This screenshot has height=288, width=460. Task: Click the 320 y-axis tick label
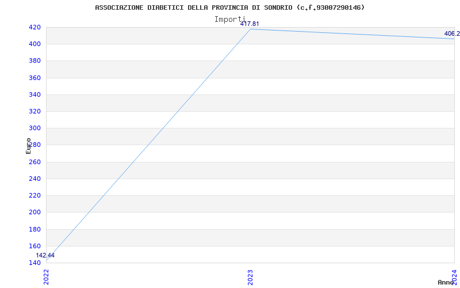point(34,111)
